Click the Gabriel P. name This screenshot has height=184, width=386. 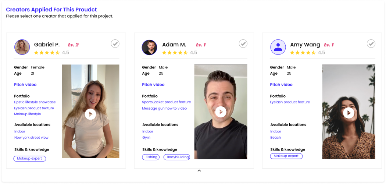click(x=47, y=45)
